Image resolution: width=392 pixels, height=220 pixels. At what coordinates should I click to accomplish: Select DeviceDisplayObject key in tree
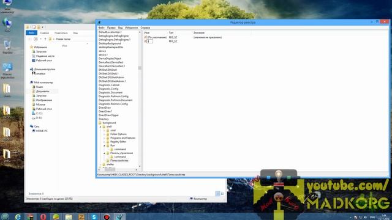coord(110,59)
